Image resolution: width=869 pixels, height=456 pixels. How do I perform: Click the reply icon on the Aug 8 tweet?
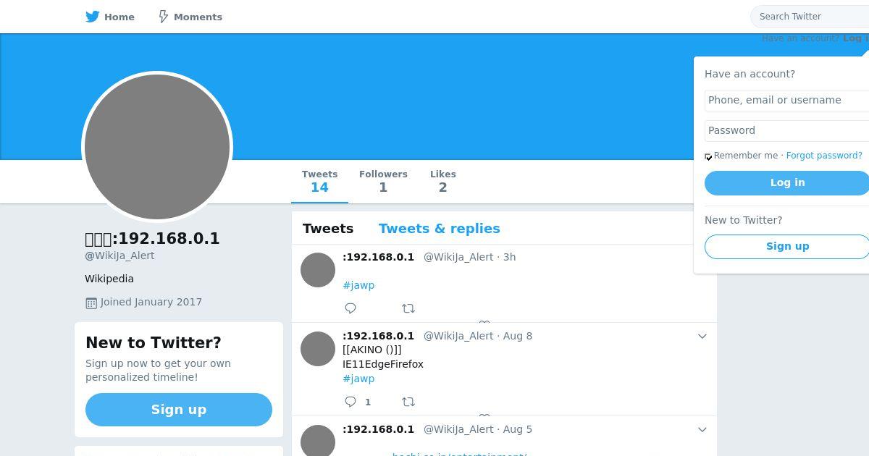(x=350, y=402)
